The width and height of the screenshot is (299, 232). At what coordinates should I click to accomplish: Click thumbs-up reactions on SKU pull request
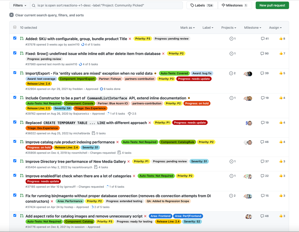(x=282, y=39)
